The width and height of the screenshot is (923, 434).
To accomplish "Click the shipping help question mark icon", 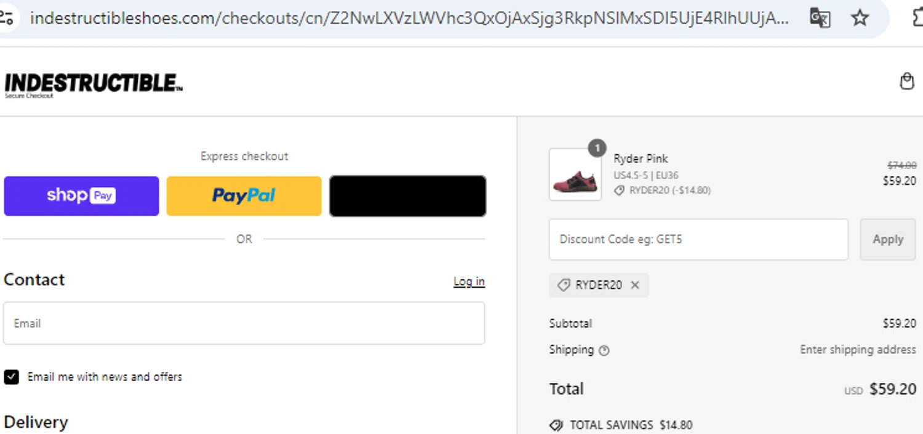I will coord(604,350).
